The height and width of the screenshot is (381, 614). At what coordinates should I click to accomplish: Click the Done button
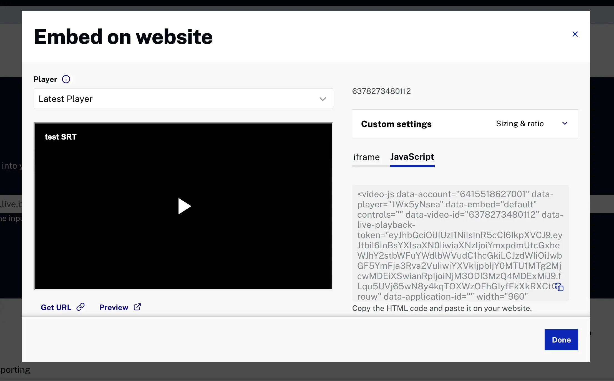click(x=561, y=340)
